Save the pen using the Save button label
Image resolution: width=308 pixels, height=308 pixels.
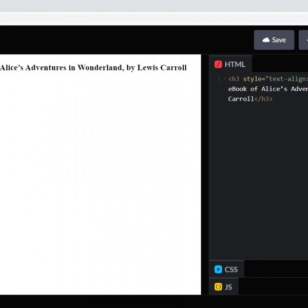[279, 40]
